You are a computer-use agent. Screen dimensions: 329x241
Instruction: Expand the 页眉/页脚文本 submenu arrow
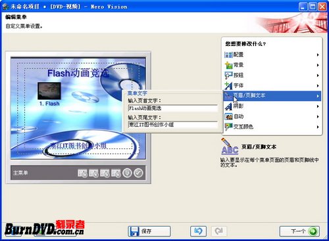(x=318, y=96)
